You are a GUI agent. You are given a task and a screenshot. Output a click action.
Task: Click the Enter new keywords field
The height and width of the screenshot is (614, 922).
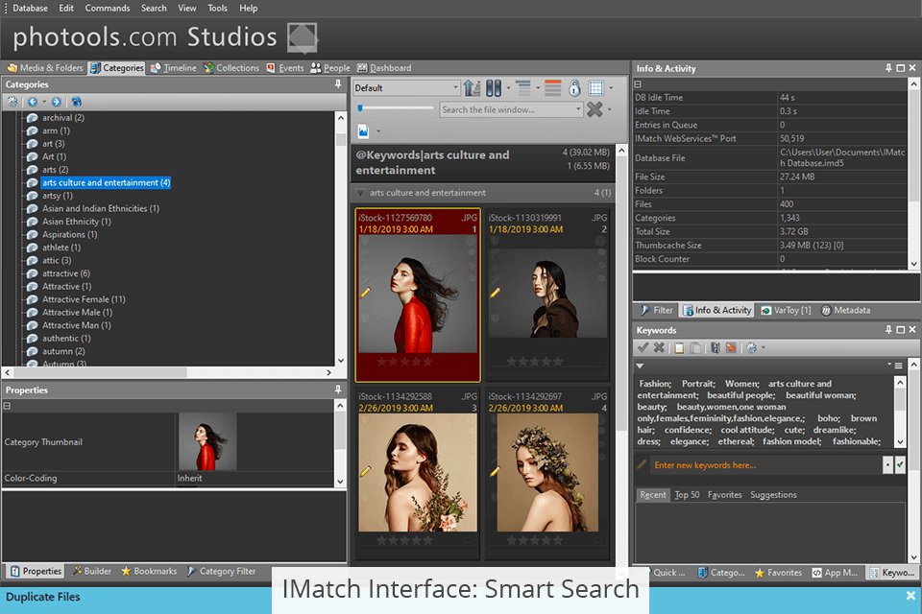[766, 464]
